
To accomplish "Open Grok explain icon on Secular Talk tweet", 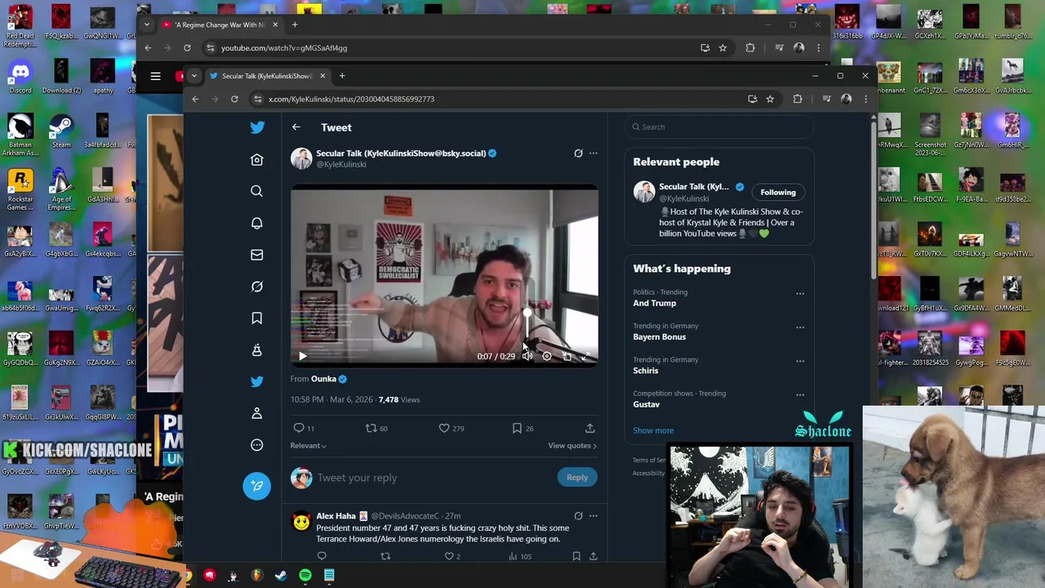I will [x=578, y=154].
